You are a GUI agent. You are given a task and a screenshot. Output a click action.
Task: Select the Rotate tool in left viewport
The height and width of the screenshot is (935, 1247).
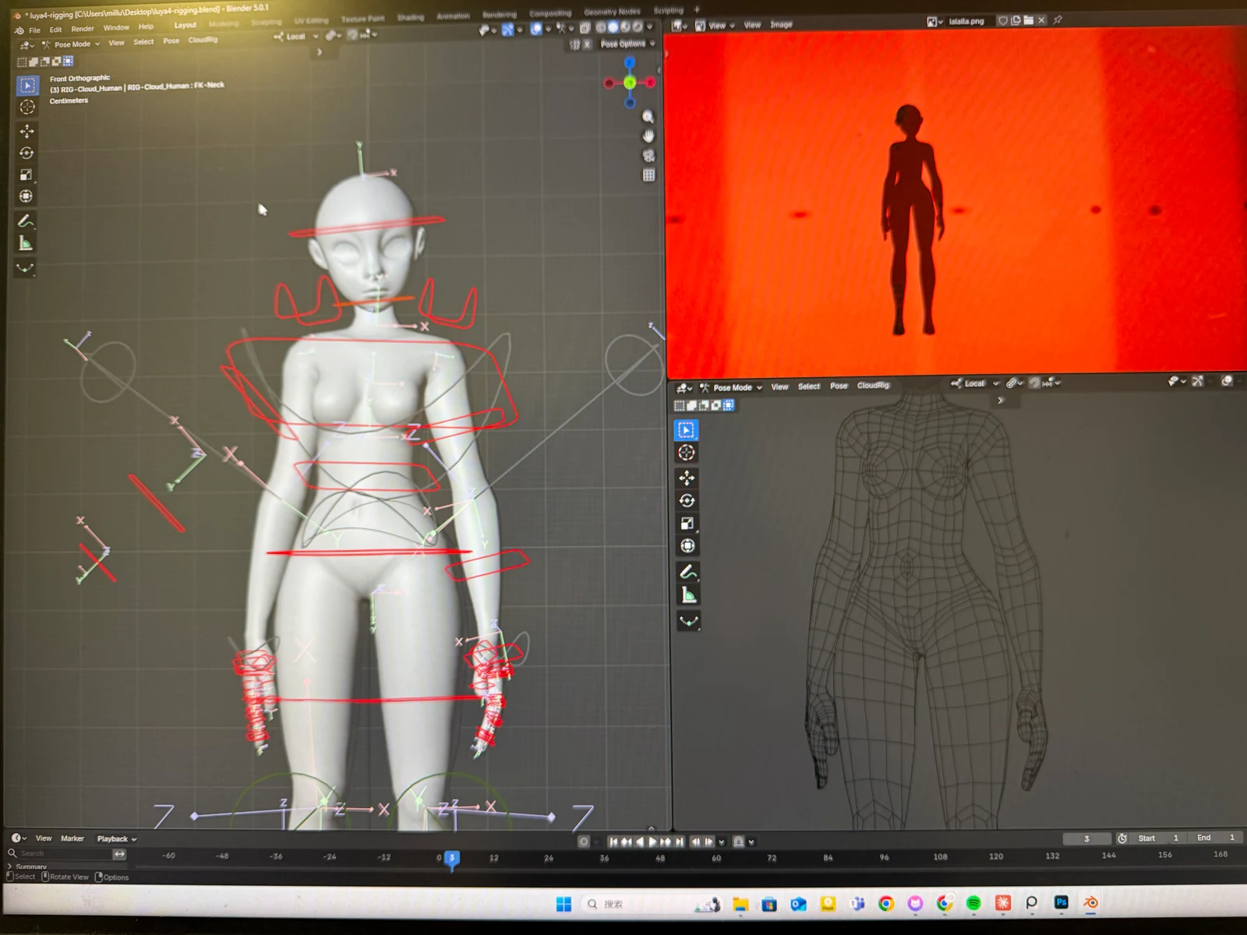[26, 153]
